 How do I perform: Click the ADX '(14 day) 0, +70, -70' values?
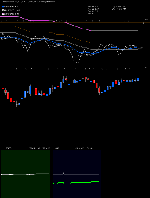(x=84, y=148)
